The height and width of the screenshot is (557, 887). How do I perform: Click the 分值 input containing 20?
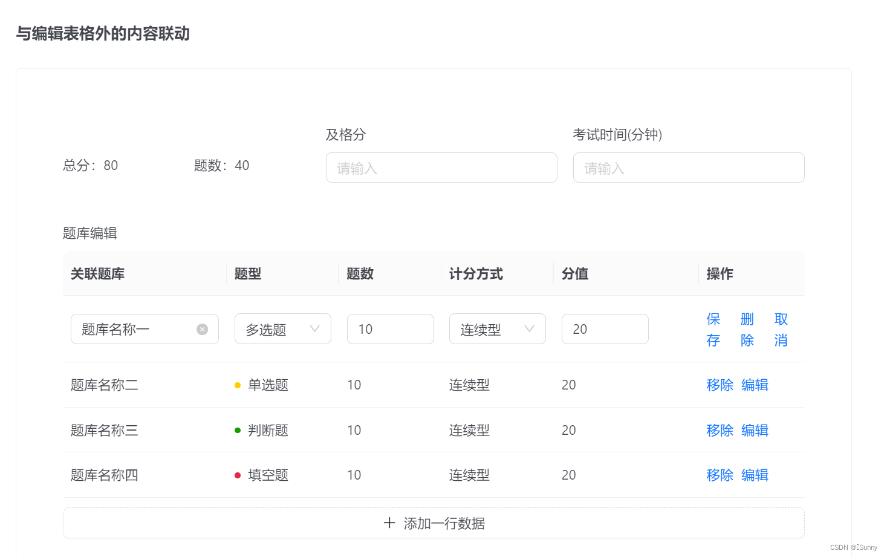pos(605,329)
